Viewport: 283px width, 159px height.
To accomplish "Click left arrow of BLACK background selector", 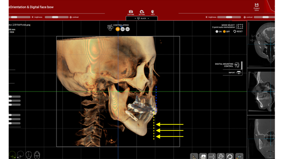I will click(135, 18).
